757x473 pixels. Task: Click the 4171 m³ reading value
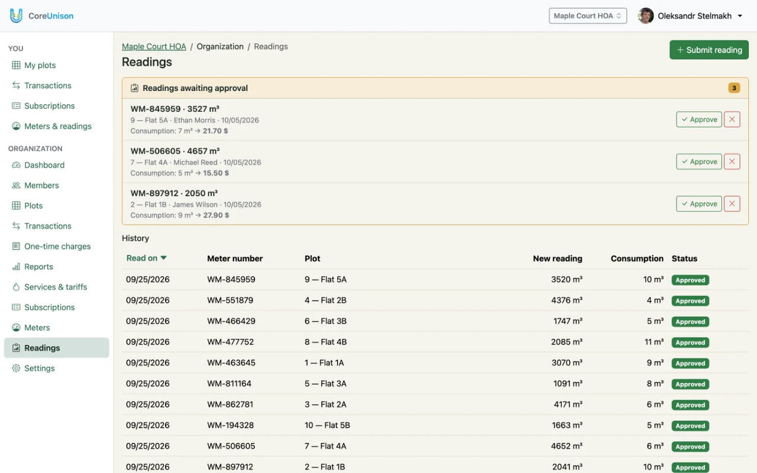[x=567, y=404]
